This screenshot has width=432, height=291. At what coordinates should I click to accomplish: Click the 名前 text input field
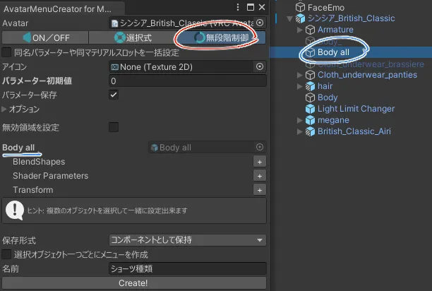[x=187, y=269]
